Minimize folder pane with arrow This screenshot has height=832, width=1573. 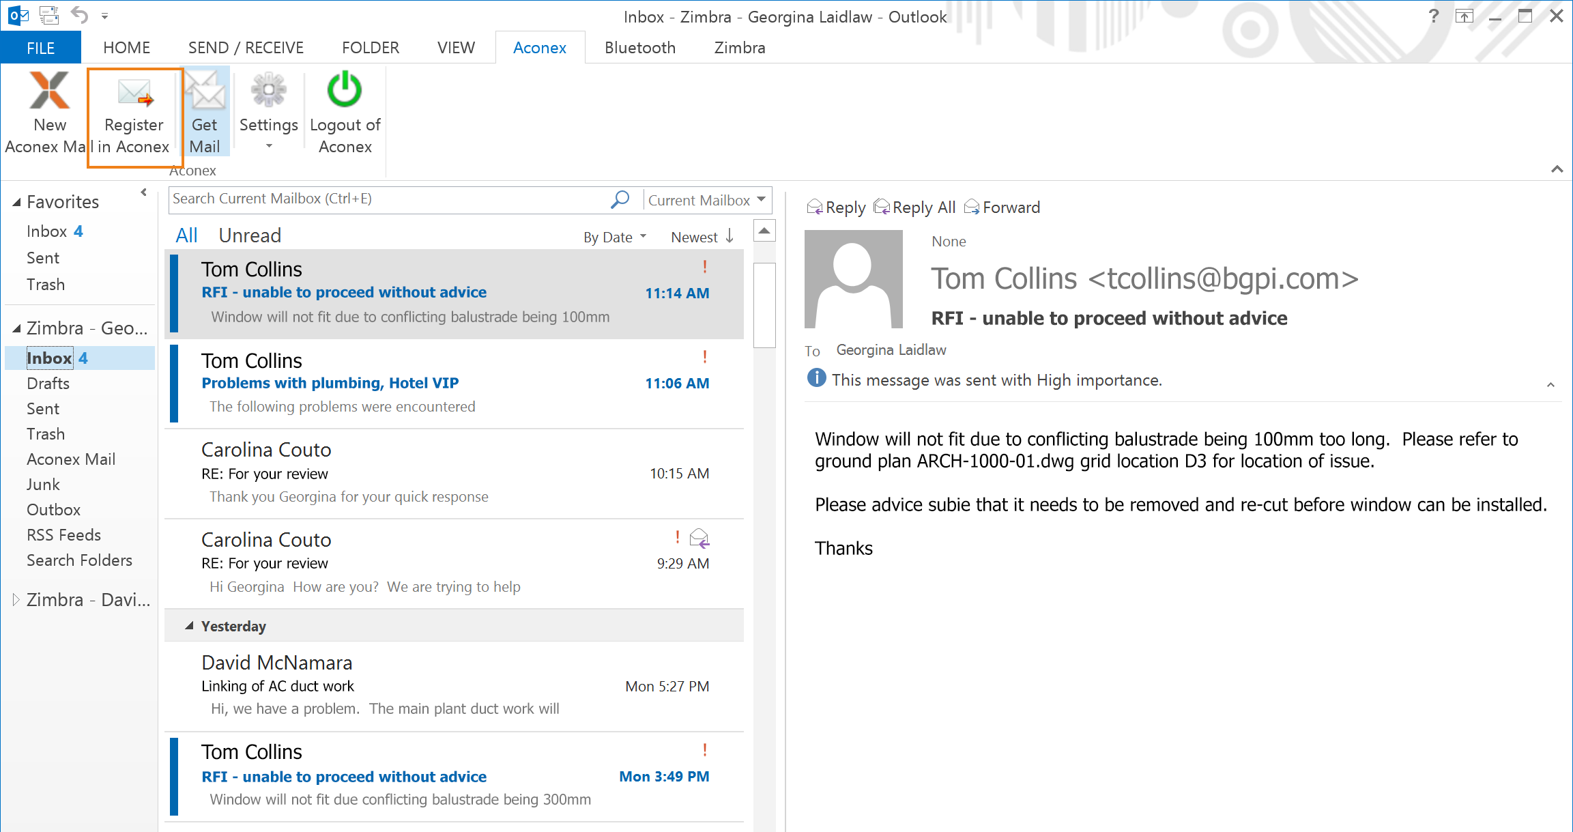tap(143, 192)
